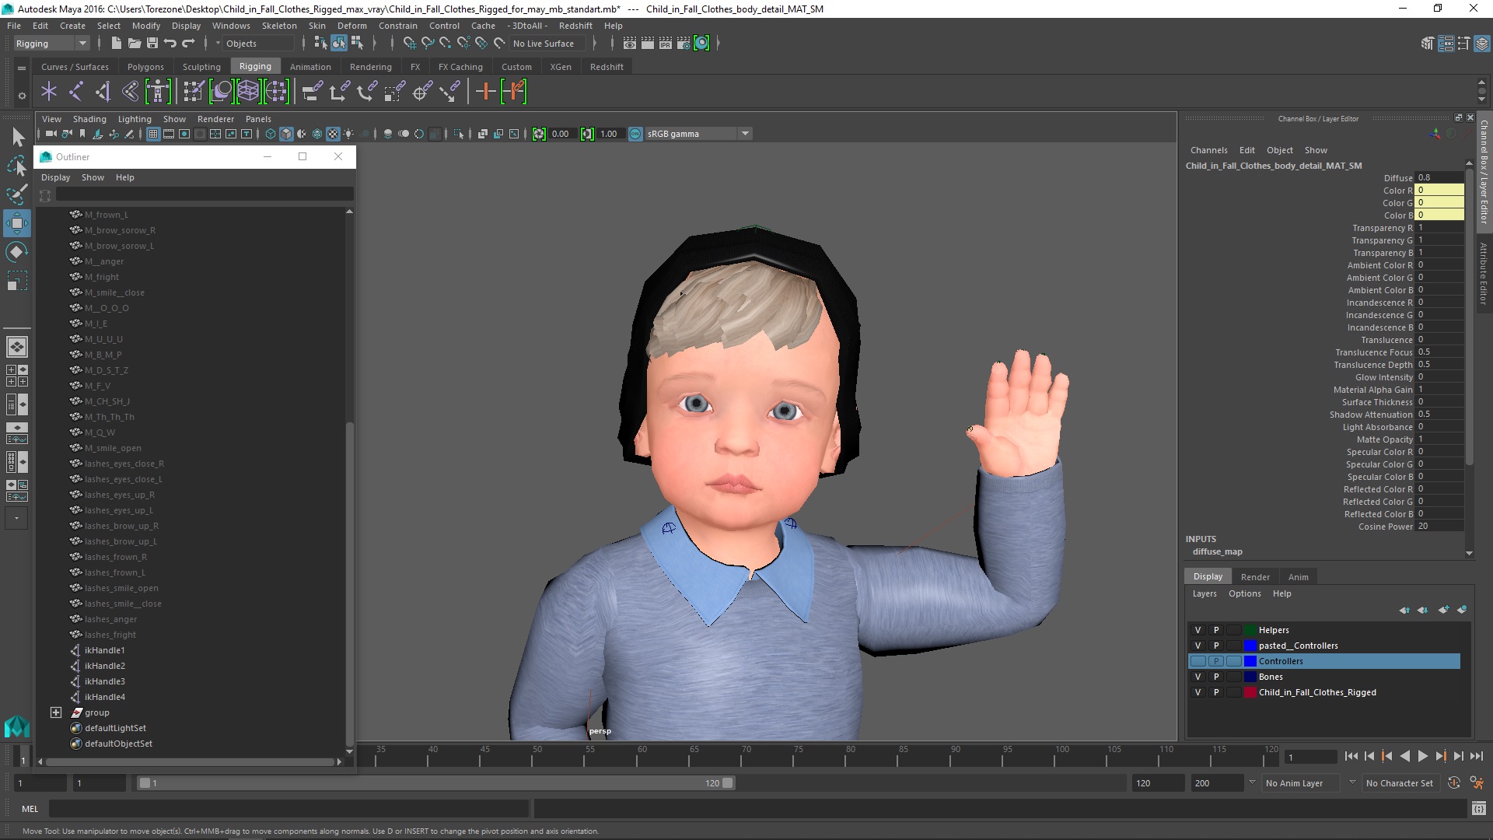The image size is (1493, 840).
Task: Toggle visibility V for Bones layer
Action: 1197,676
